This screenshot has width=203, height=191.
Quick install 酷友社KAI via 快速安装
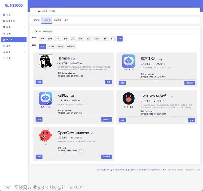pos(190,83)
